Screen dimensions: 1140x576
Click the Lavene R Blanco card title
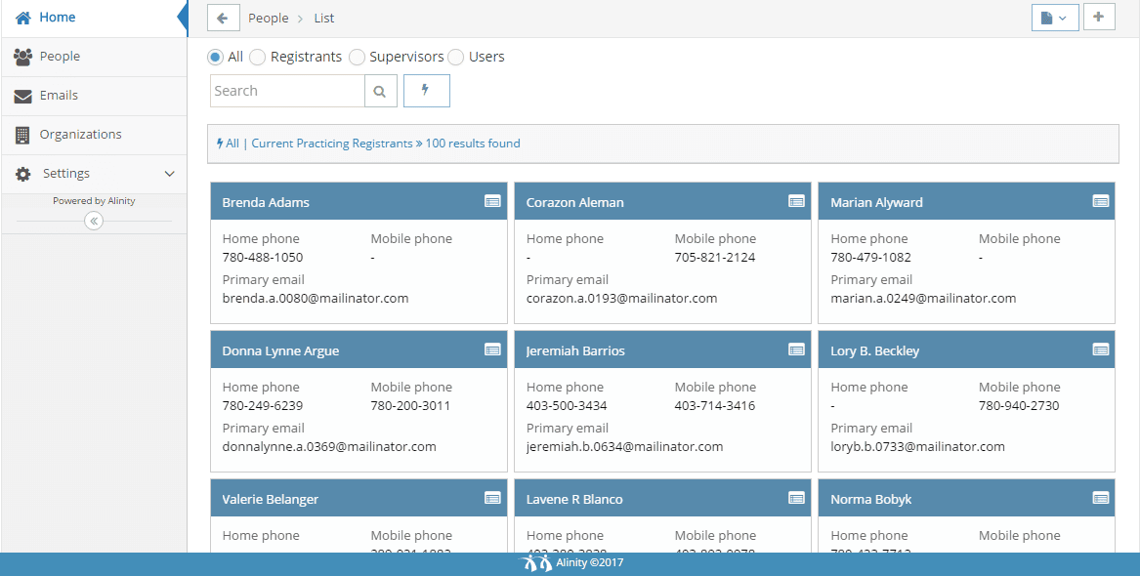[574, 499]
